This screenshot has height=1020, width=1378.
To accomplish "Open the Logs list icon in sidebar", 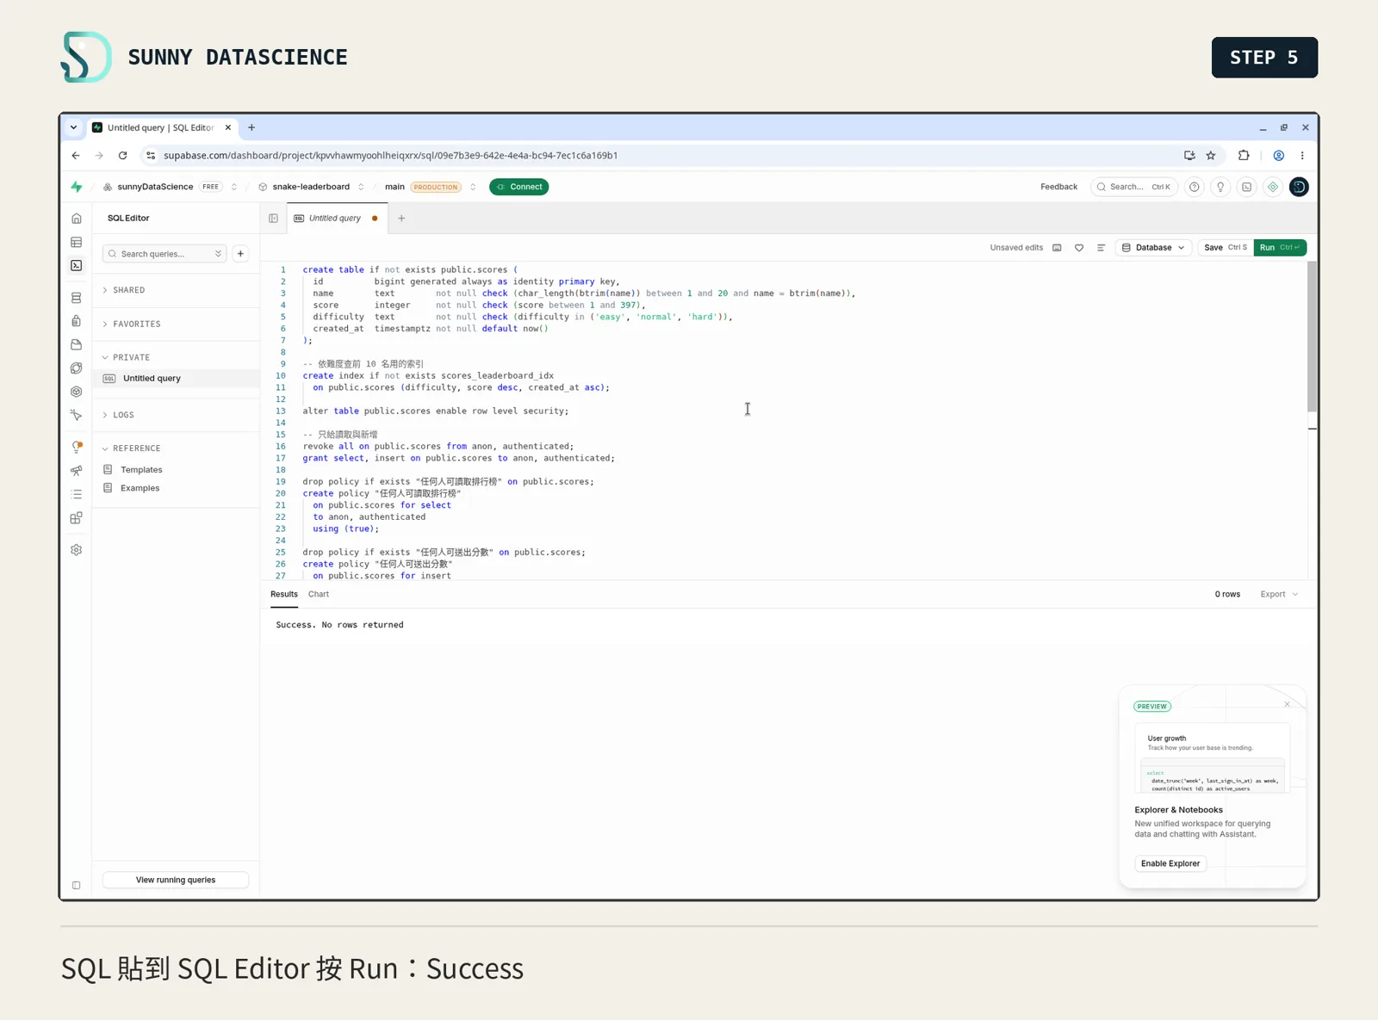I will pos(76,495).
